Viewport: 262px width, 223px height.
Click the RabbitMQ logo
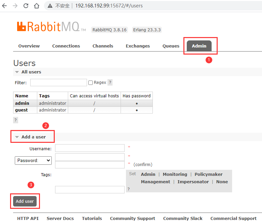click(x=51, y=27)
